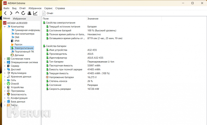Open the graph chart toolbar icon
207x125 pixels.
[x=35, y=13]
